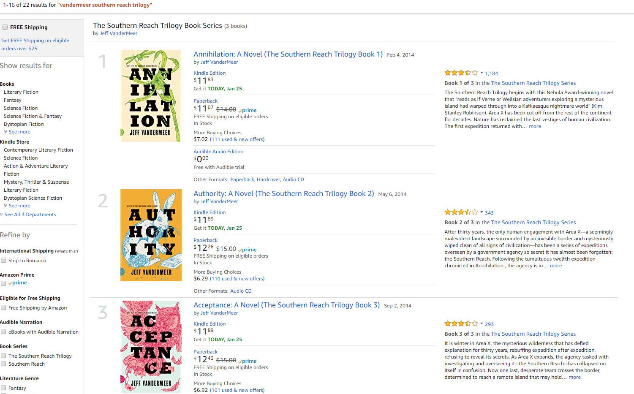Viewport: 634px width, 394px height.
Task: Expand See more under Kindle Store
Action: point(17,206)
